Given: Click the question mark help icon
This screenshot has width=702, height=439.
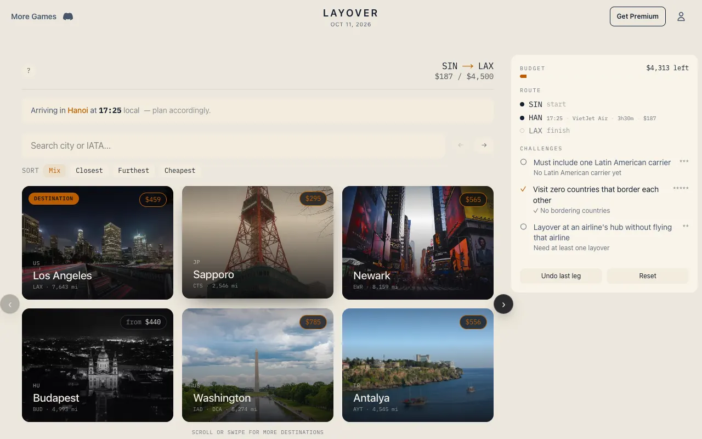Looking at the screenshot, I should coord(29,71).
